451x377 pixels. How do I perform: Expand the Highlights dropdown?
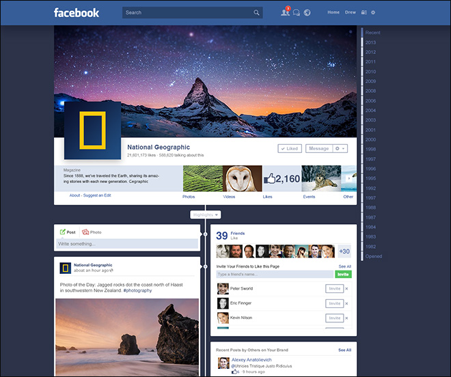[x=205, y=214]
